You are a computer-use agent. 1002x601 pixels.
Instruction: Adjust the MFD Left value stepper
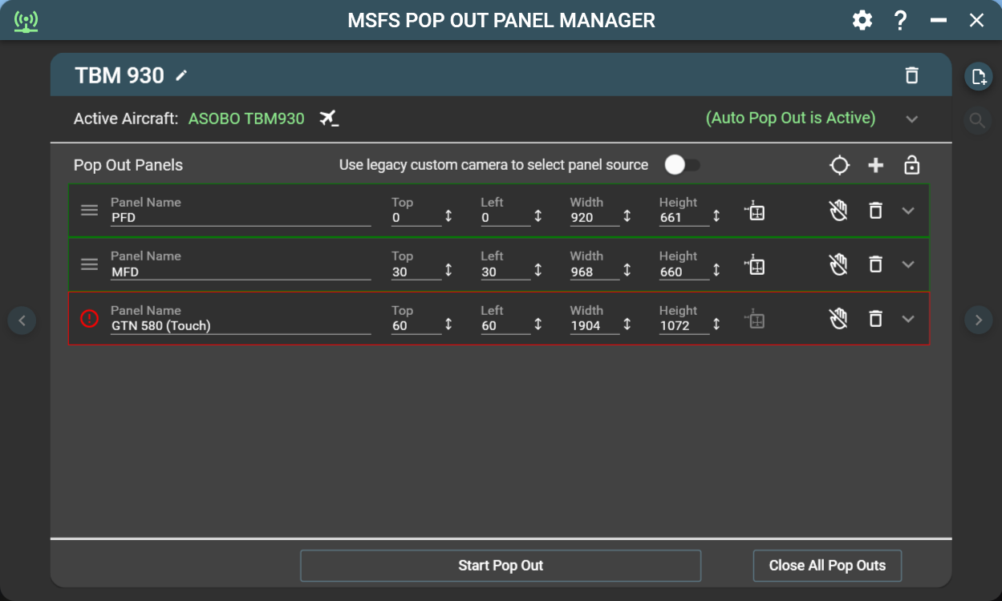538,271
